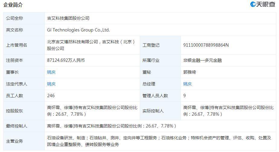Select the 企业简介 heading
279x152 pixels.
[x=13, y=5]
